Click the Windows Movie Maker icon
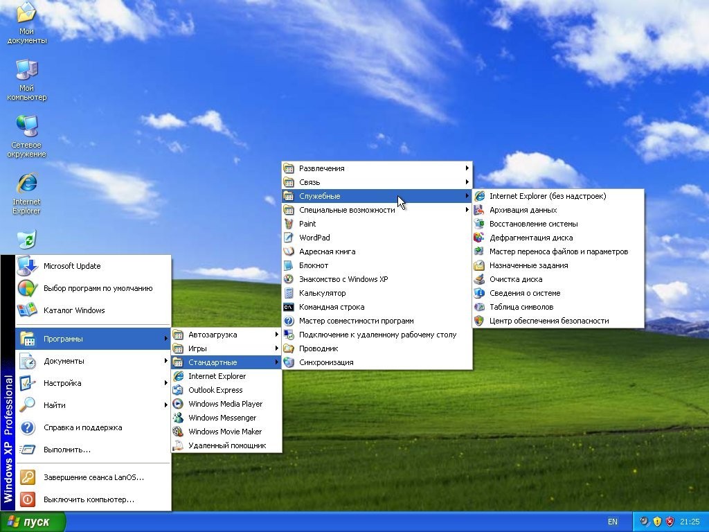 click(178, 432)
